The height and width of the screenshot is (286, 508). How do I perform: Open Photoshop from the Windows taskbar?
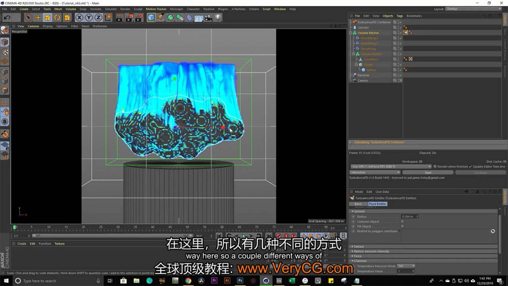point(240,281)
